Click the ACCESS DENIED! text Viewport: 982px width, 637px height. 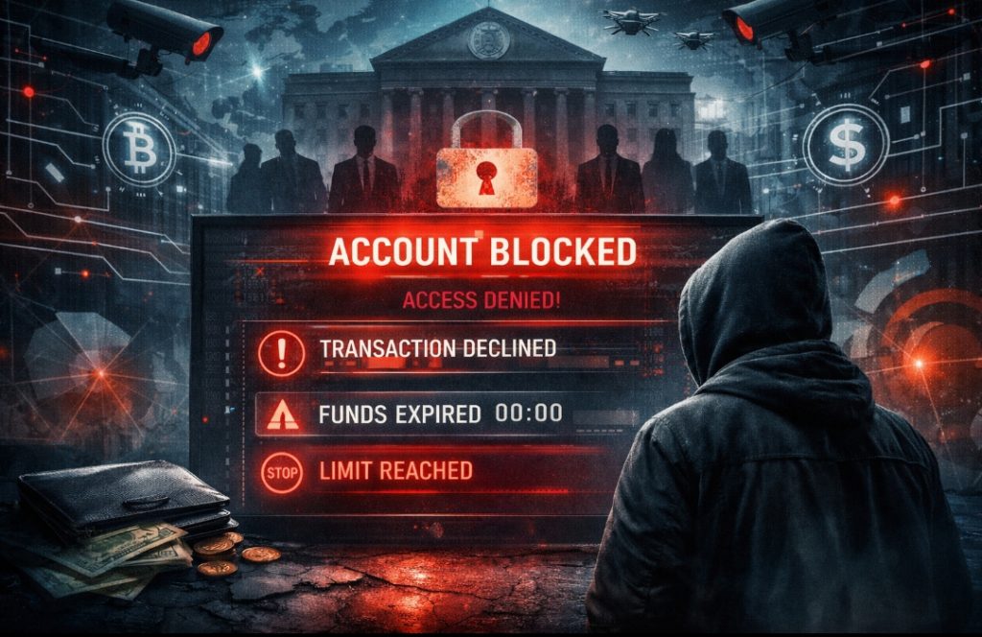click(481, 300)
